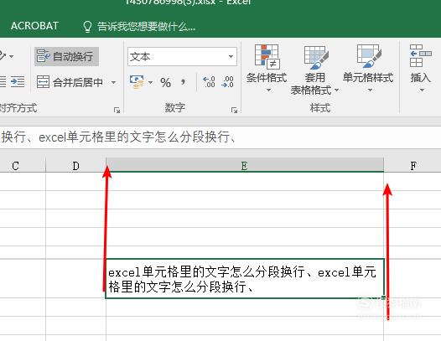Click the increase decimal icon
The height and width of the screenshot is (341, 441).
[x=209, y=82]
